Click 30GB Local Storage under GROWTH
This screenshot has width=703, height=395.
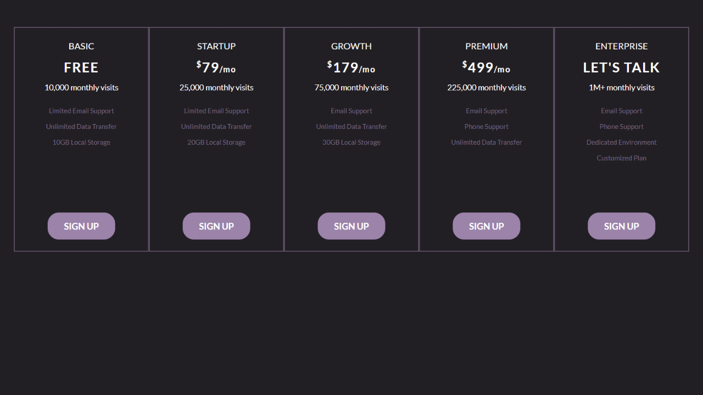(351, 142)
